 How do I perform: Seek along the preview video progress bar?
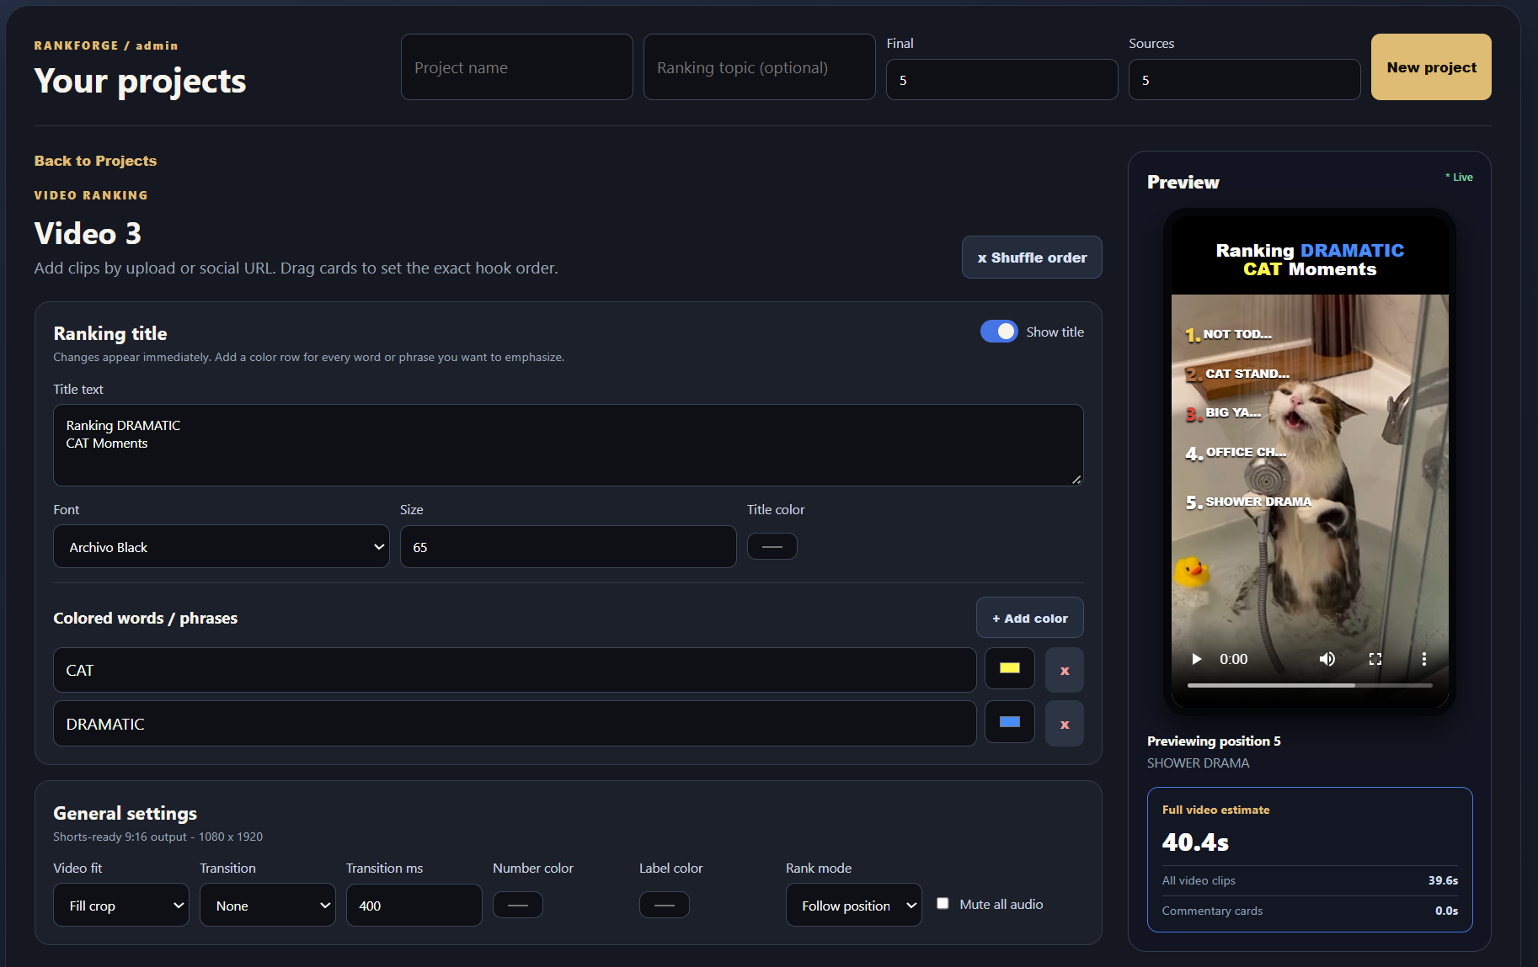tap(1310, 685)
